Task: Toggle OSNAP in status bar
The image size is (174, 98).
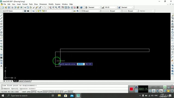Action: pyautogui.click(x=45, y=92)
